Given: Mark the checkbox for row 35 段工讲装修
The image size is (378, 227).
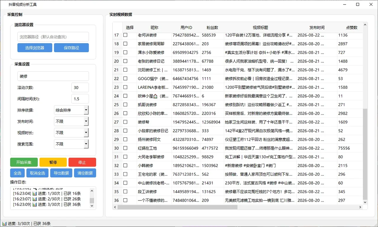Looking at the screenshot, I should click(125, 192).
